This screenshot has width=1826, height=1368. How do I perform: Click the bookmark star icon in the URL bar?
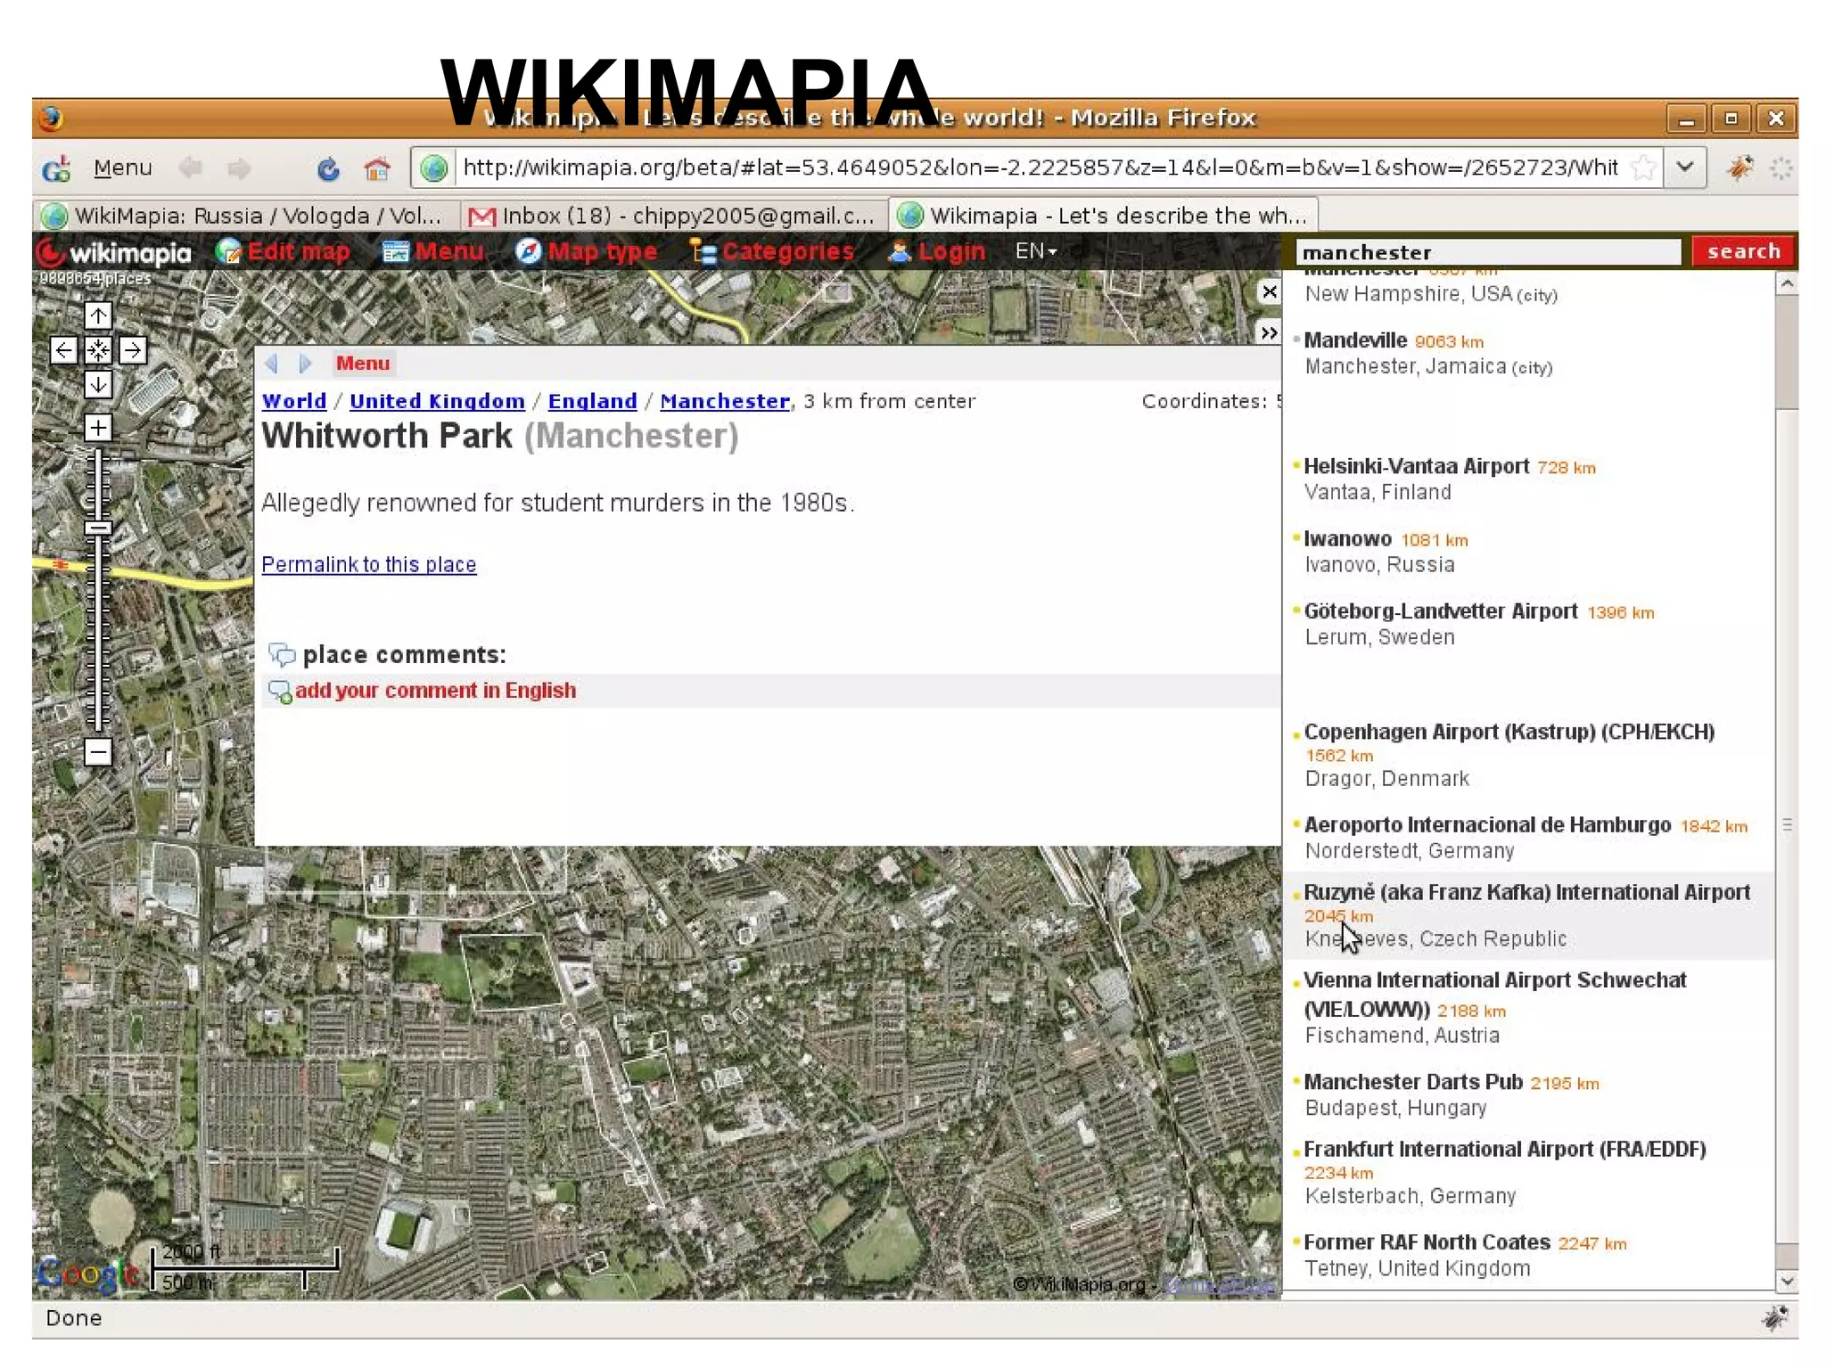coord(1643,168)
